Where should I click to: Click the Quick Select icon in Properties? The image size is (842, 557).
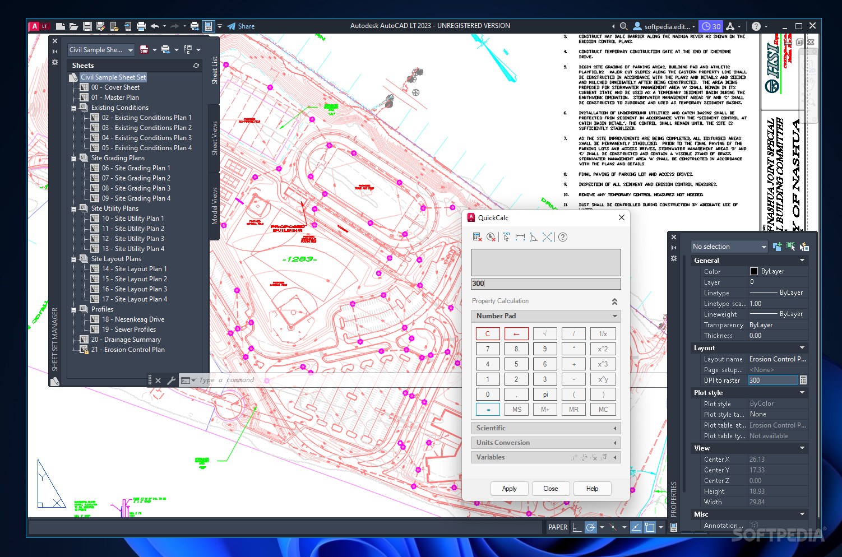click(804, 247)
